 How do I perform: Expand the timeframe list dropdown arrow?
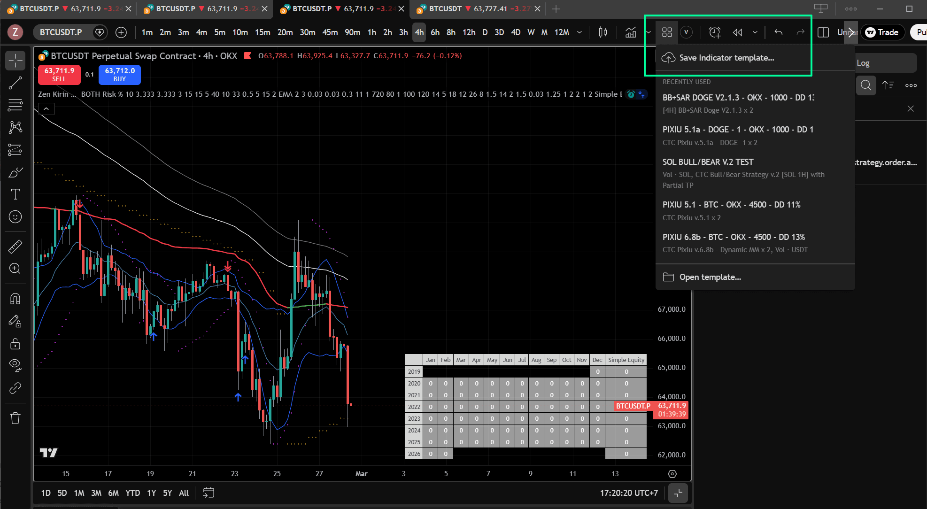point(579,32)
